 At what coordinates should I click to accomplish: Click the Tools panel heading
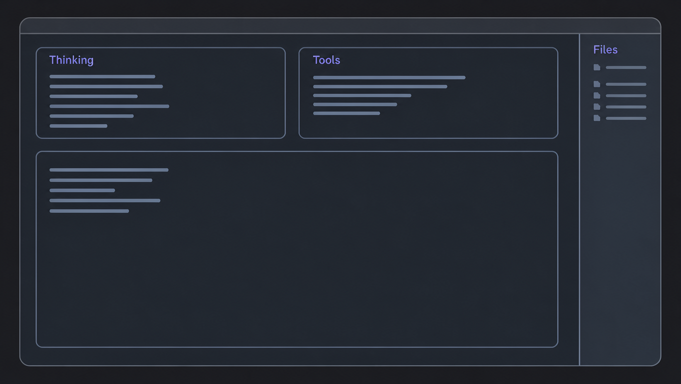click(326, 60)
